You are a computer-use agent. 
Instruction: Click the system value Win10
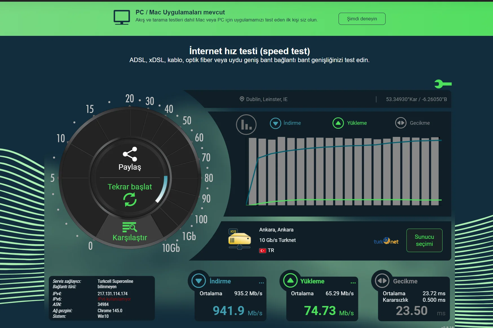(x=103, y=316)
